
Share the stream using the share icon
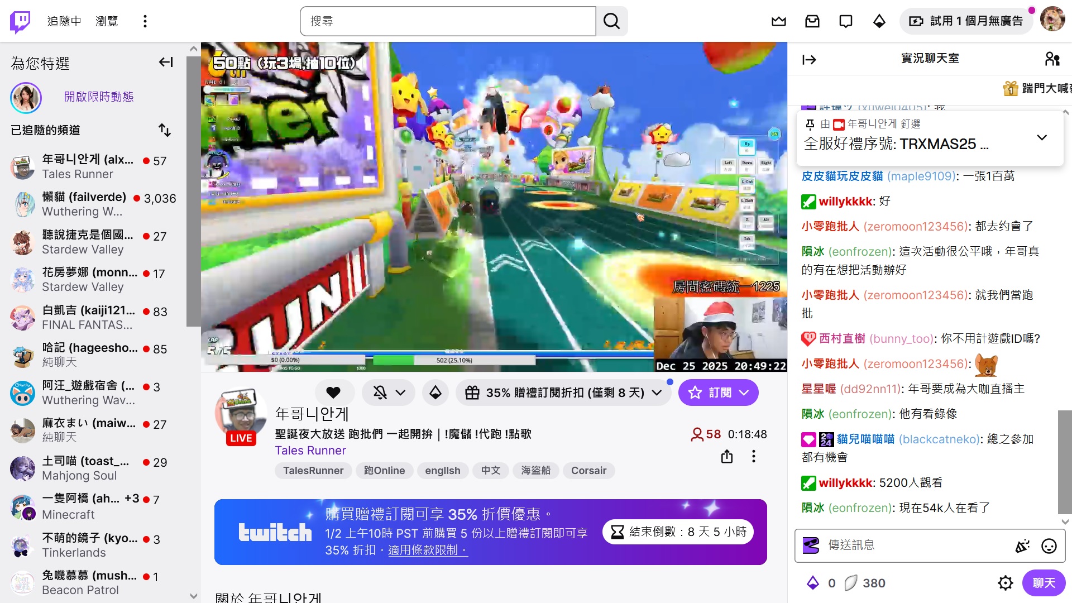click(x=726, y=457)
